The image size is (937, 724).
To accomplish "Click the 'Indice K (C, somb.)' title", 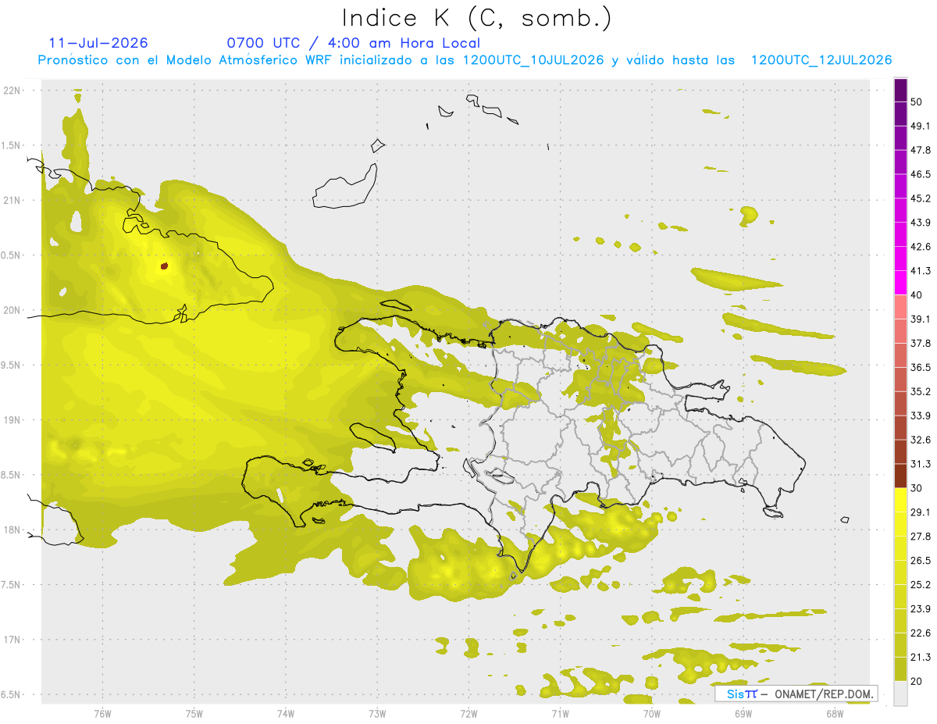I will pos(476,18).
